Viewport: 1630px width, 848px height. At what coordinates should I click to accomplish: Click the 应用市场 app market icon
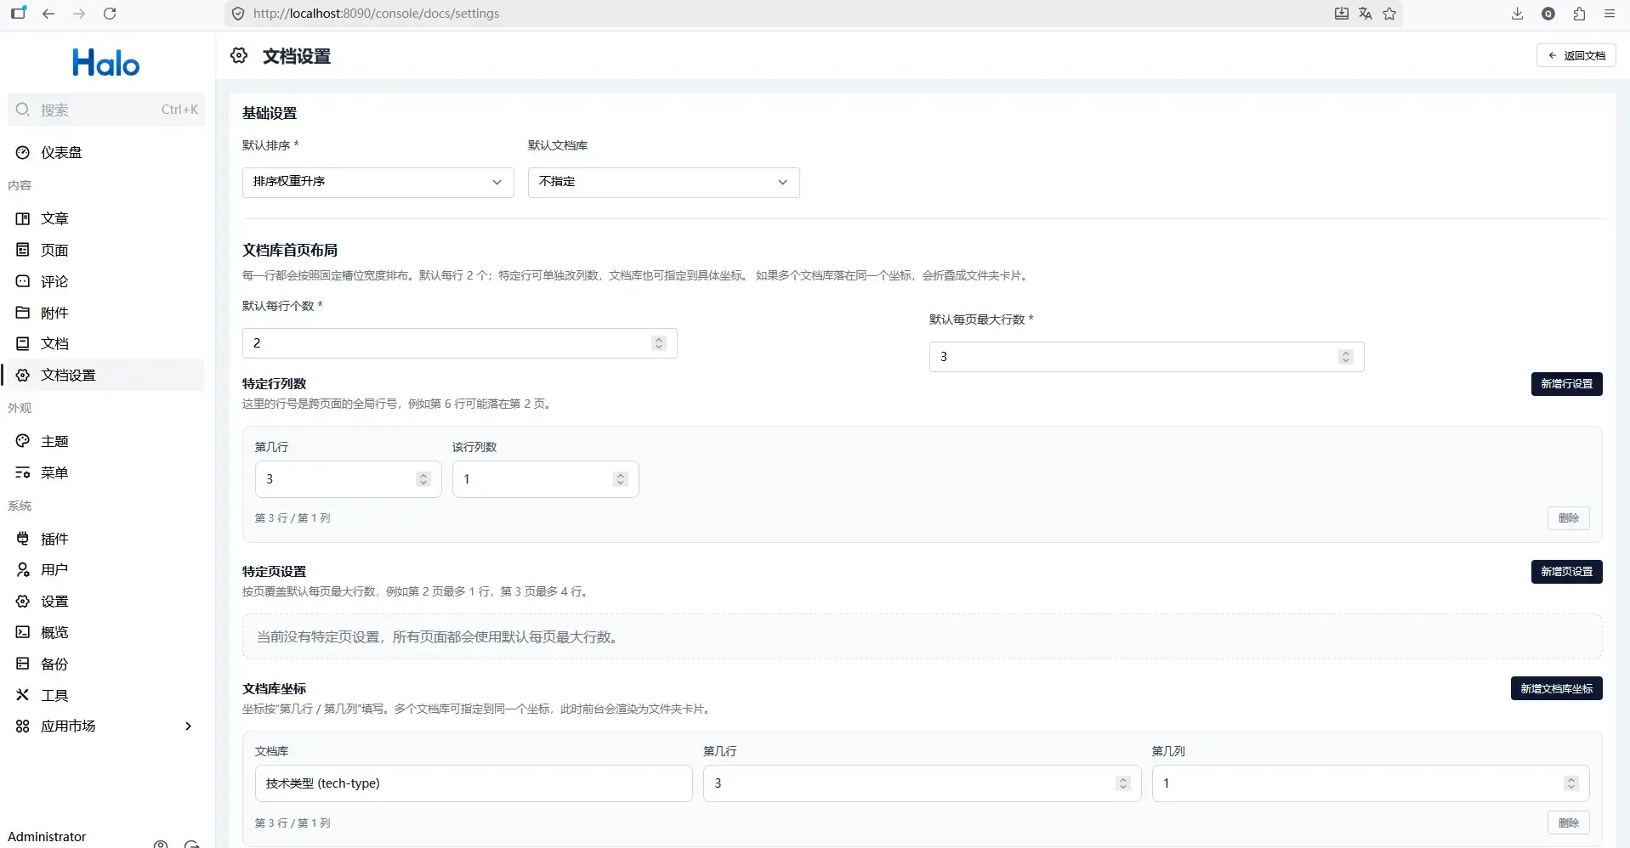pos(23,726)
